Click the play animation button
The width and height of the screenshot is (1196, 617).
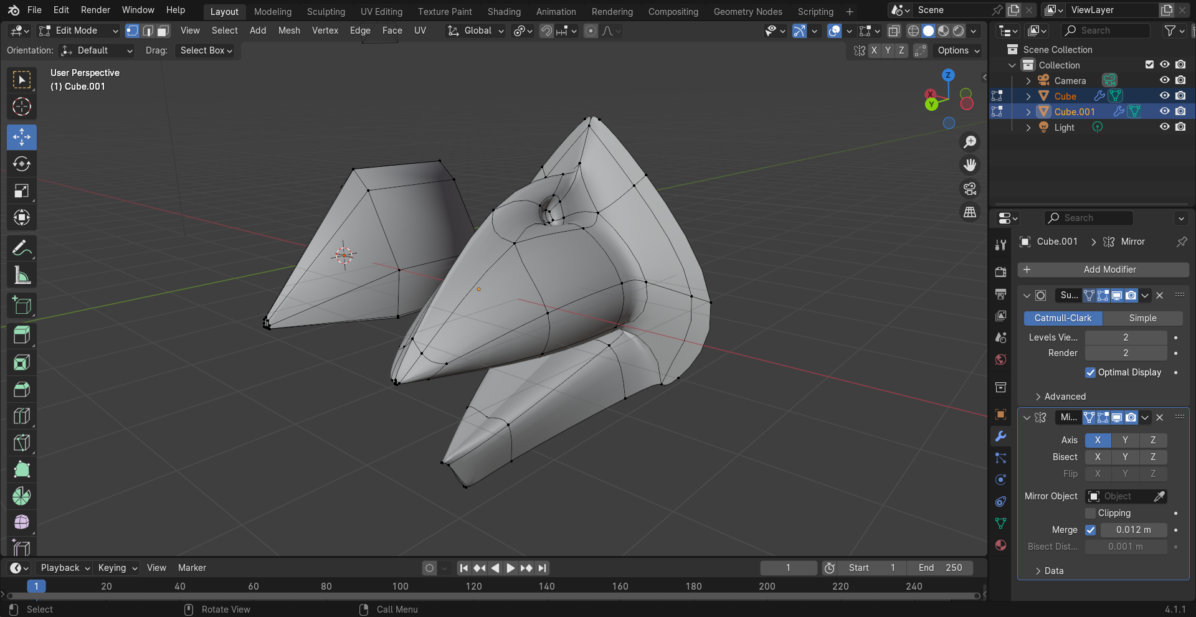[510, 568]
